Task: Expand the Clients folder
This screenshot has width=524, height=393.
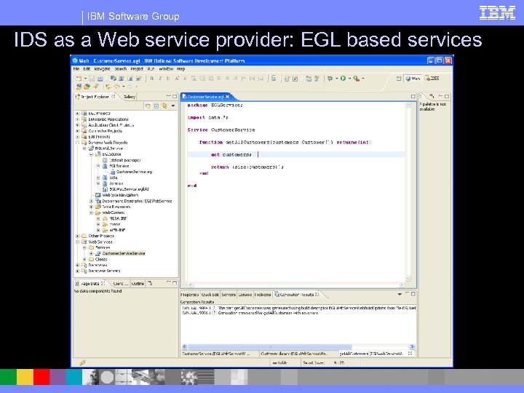Action: [x=84, y=259]
